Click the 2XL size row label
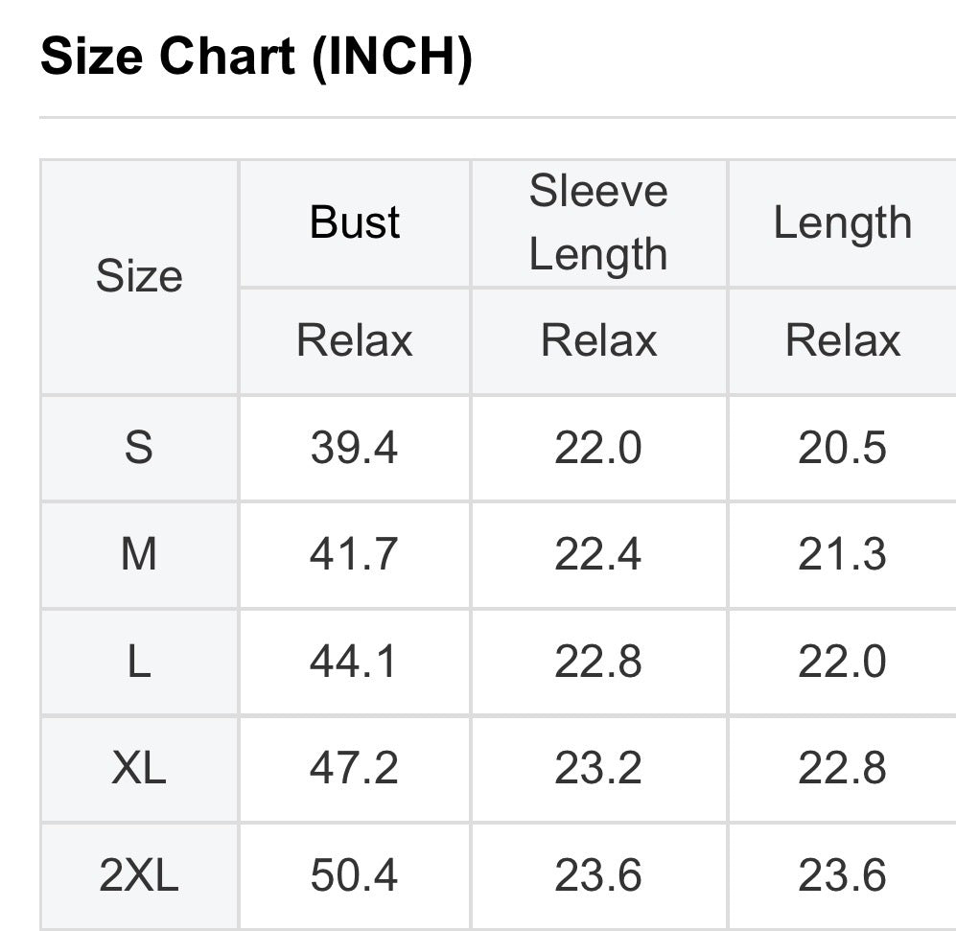Viewport: 956px width, 931px height. 139,875
